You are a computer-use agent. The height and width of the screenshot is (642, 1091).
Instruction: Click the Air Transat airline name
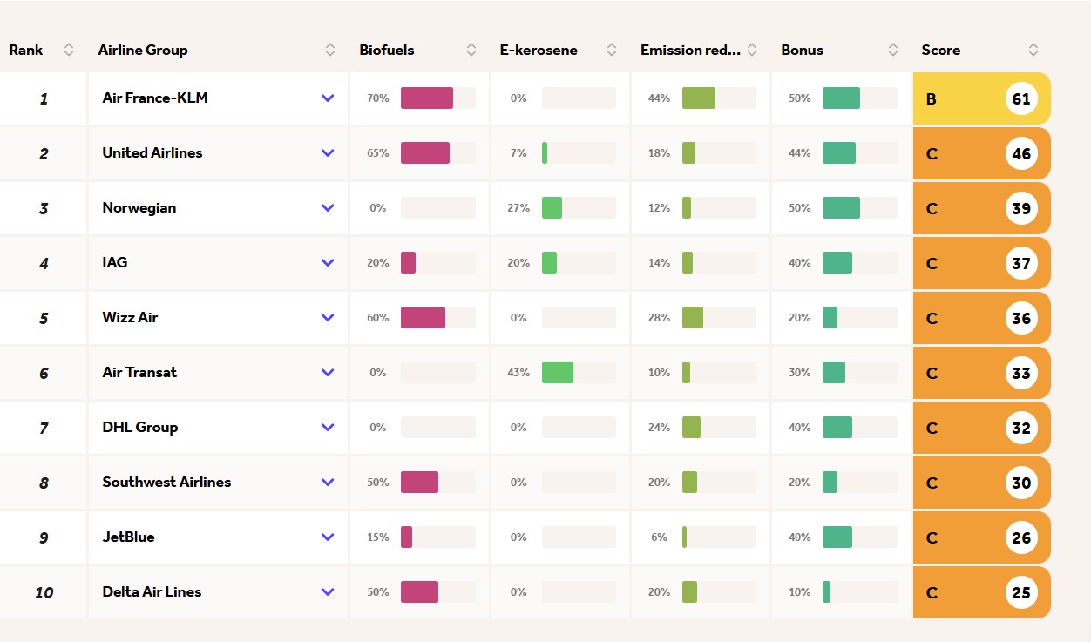click(x=139, y=373)
